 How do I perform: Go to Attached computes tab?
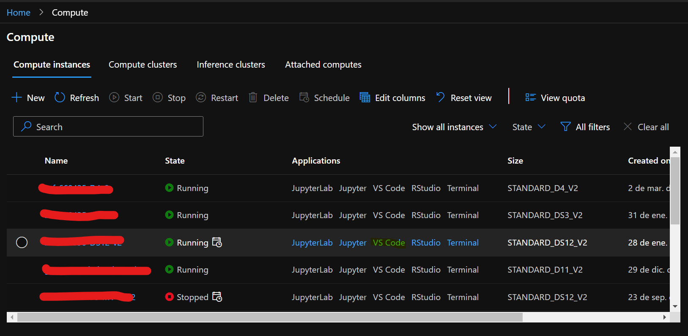323,65
